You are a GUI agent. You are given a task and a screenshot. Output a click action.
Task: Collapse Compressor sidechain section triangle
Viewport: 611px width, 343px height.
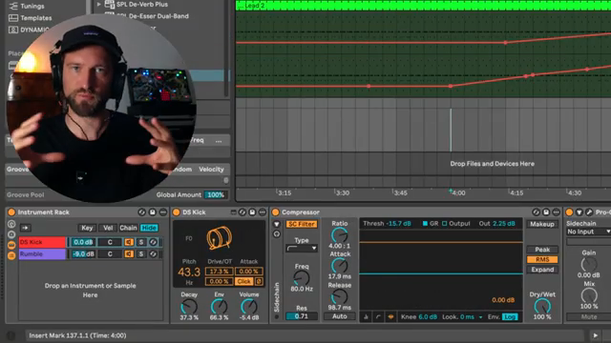click(277, 225)
